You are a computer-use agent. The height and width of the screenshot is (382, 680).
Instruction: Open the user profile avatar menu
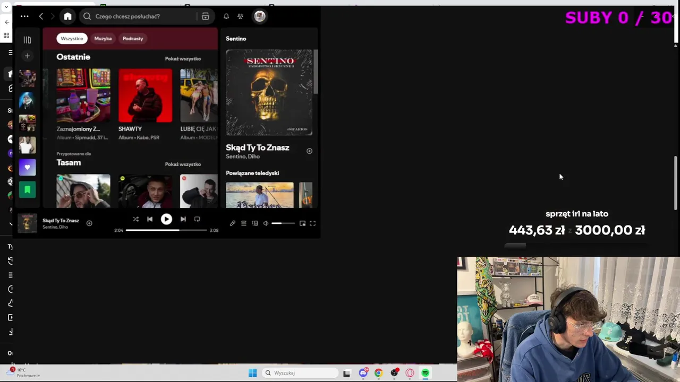(259, 16)
